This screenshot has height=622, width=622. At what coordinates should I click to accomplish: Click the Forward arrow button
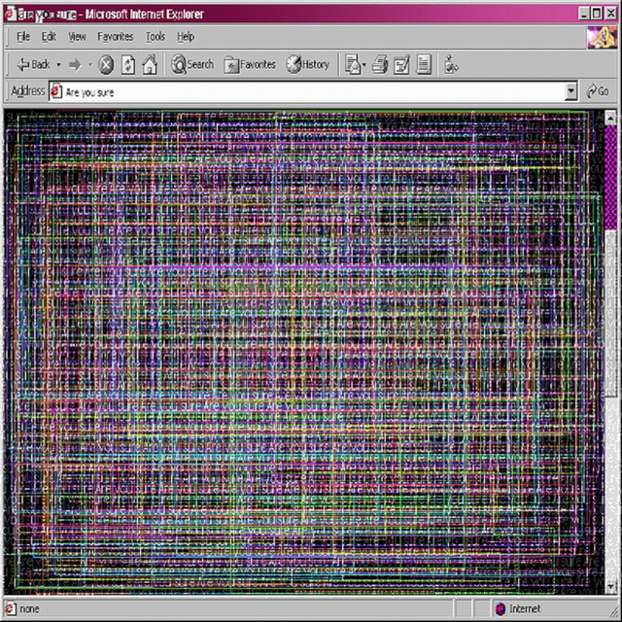tap(74, 64)
